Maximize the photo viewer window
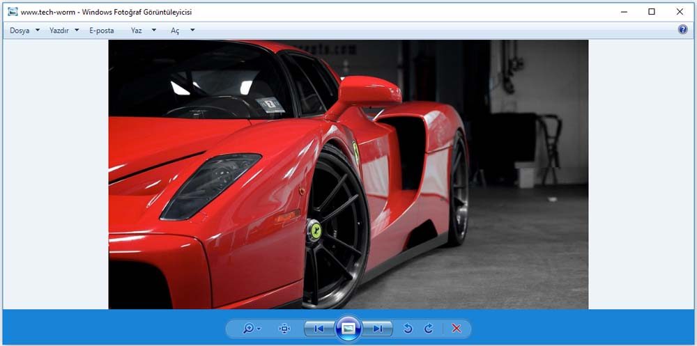Image resolution: width=697 pixels, height=346 pixels. click(651, 12)
